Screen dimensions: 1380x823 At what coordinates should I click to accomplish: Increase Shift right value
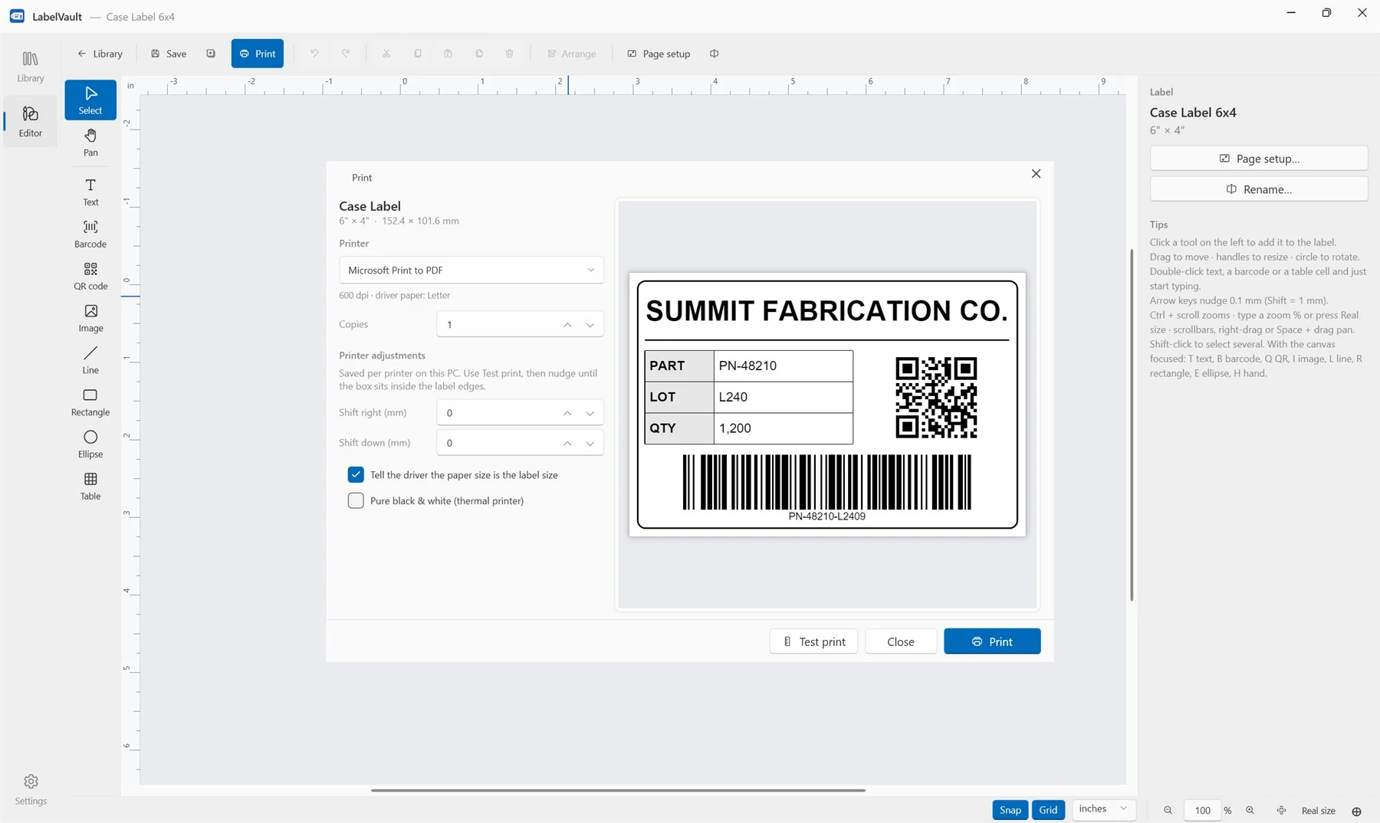pos(567,413)
